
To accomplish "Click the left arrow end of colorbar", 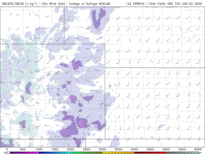I will [5, 153].
